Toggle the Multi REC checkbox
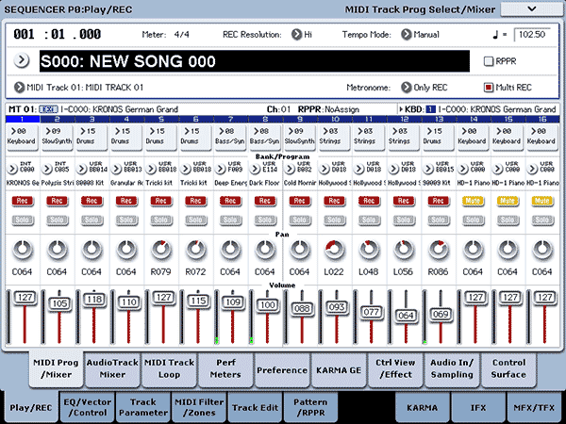 click(489, 88)
